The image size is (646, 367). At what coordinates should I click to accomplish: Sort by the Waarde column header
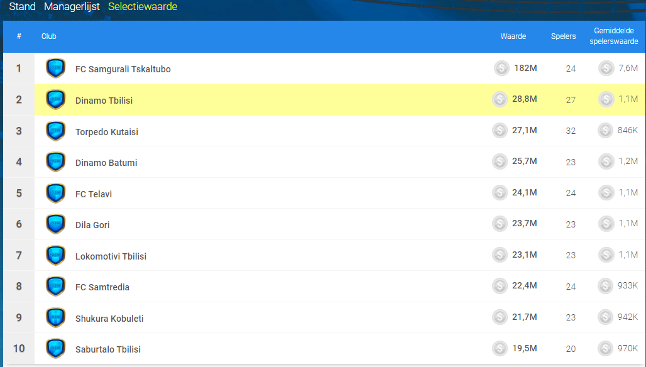click(513, 36)
